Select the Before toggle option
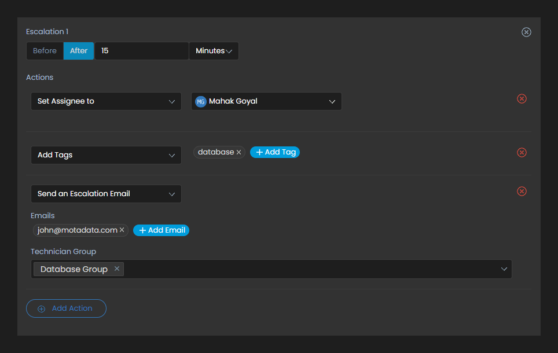This screenshot has height=353, width=558. tap(45, 50)
